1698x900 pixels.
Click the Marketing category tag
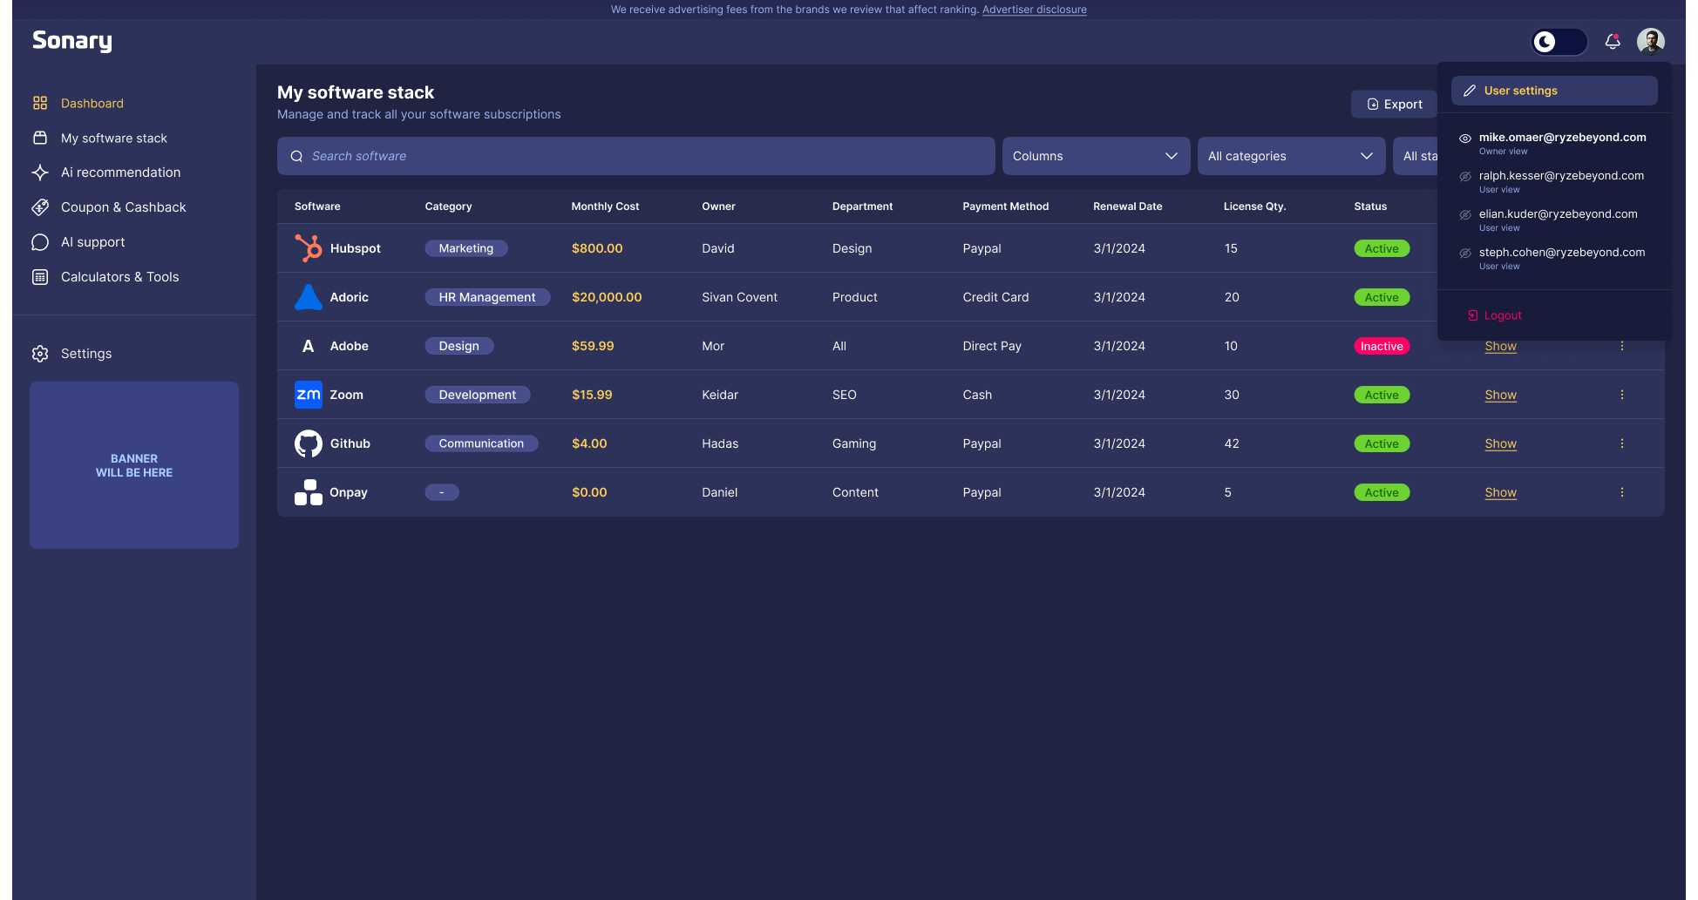[x=466, y=248]
